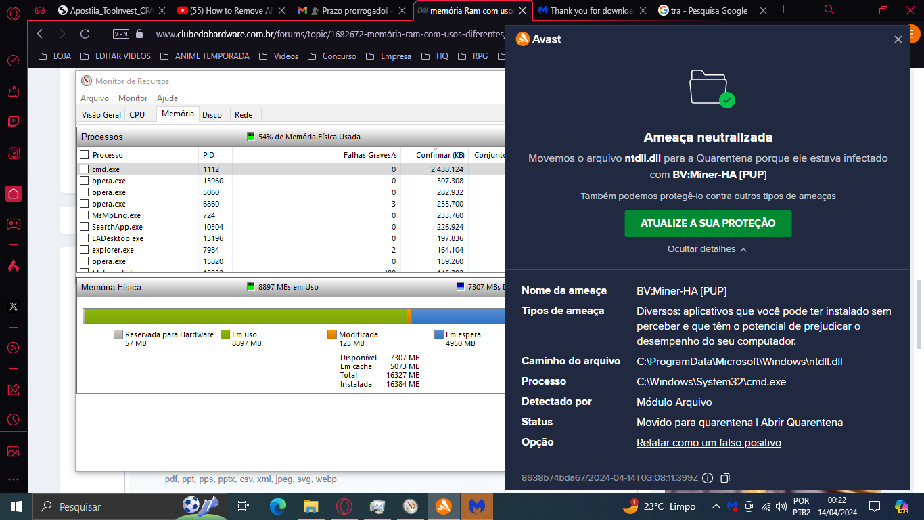924x520 pixels.
Task: Open Twitch panel in Opera sidebar
Action: click(x=14, y=122)
